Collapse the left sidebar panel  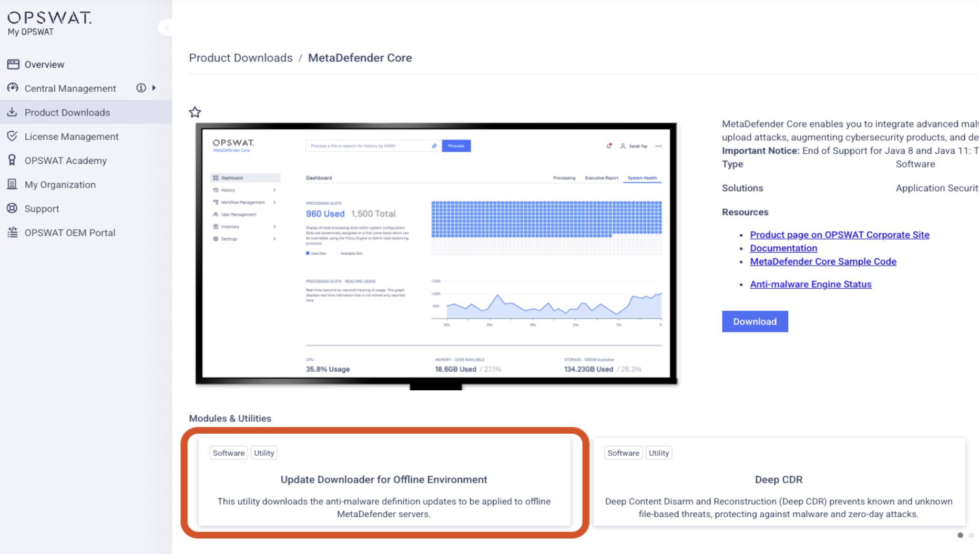166,27
